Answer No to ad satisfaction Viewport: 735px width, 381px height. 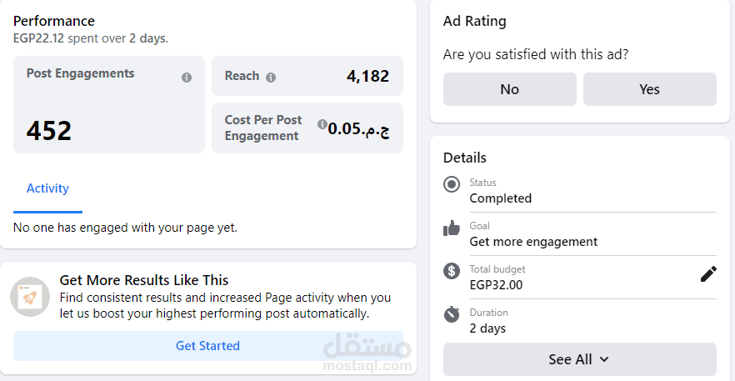pos(509,89)
